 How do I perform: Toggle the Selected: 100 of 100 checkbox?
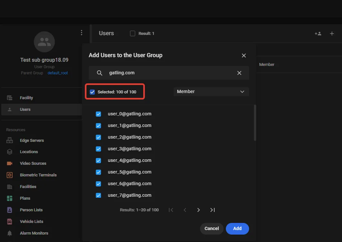tap(92, 92)
